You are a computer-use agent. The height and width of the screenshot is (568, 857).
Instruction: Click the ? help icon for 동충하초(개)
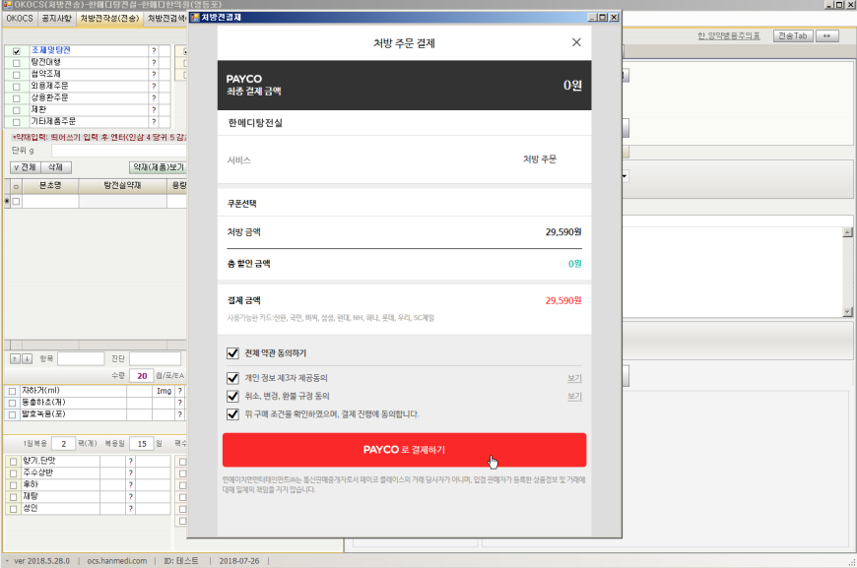(x=180, y=403)
